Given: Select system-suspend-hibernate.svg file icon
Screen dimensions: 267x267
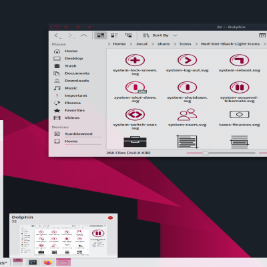Looking at the screenshot, I should 240,87.
